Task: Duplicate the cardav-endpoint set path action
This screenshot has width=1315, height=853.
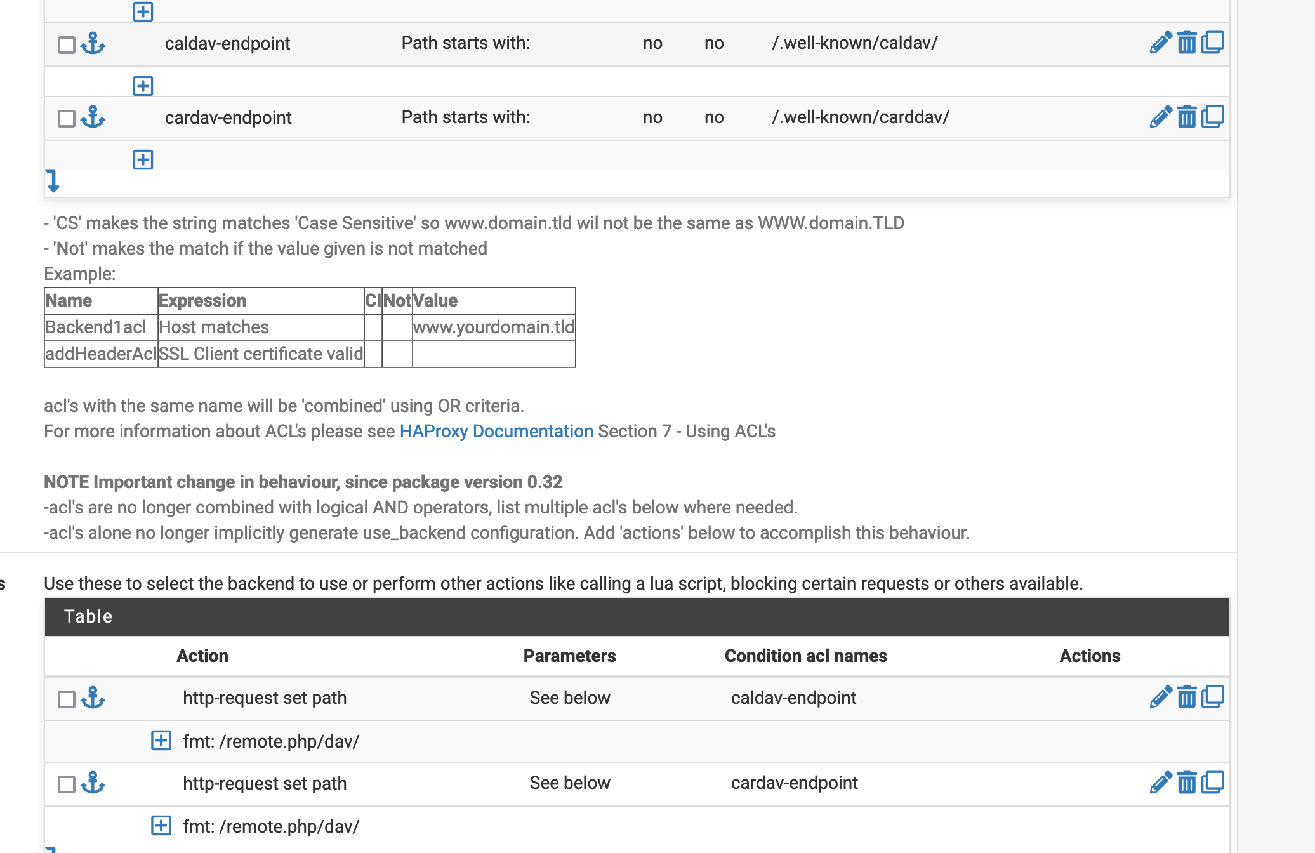Action: coord(1213,783)
